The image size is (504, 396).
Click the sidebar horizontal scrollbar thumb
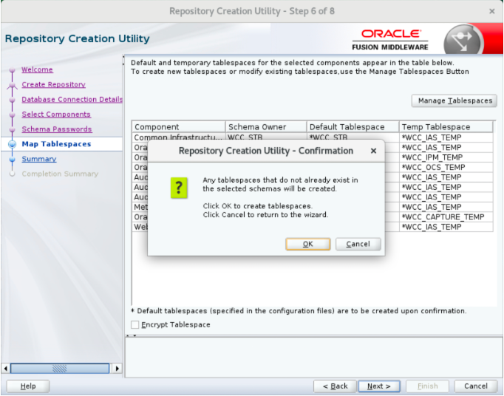pyautogui.click(x=60, y=369)
